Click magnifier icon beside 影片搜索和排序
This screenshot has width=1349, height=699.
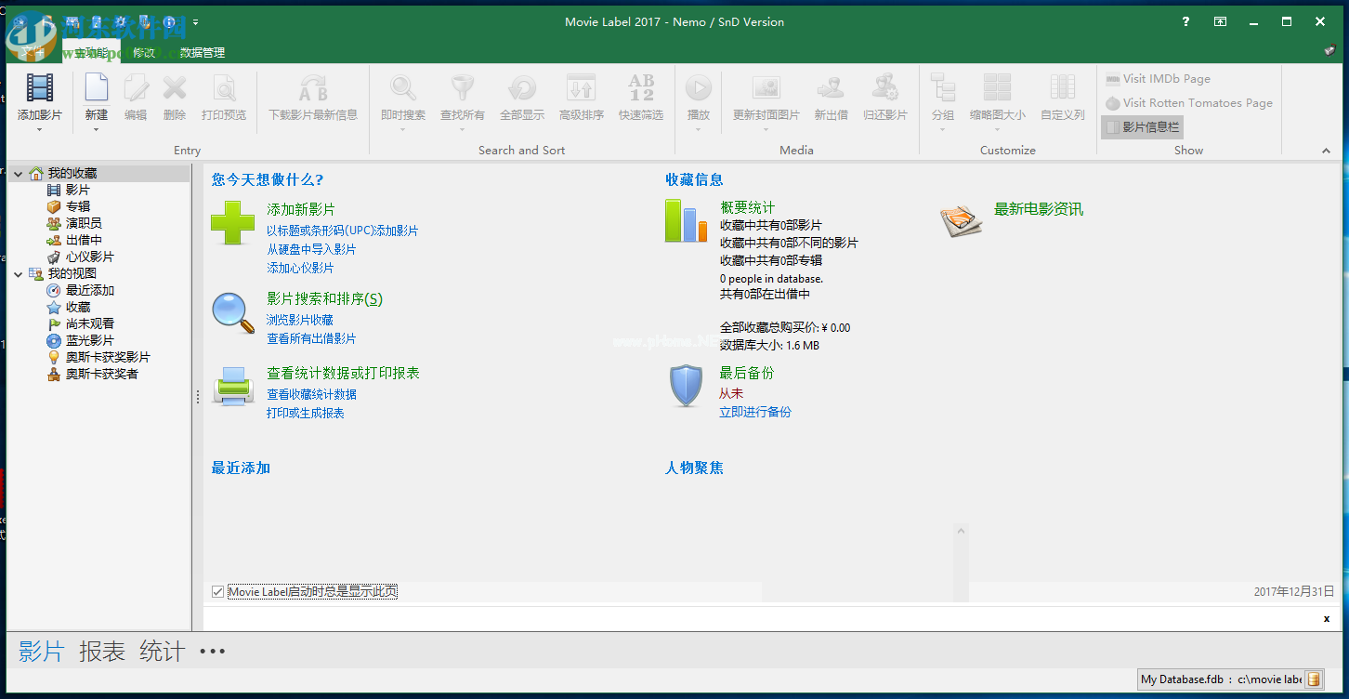pyautogui.click(x=233, y=312)
